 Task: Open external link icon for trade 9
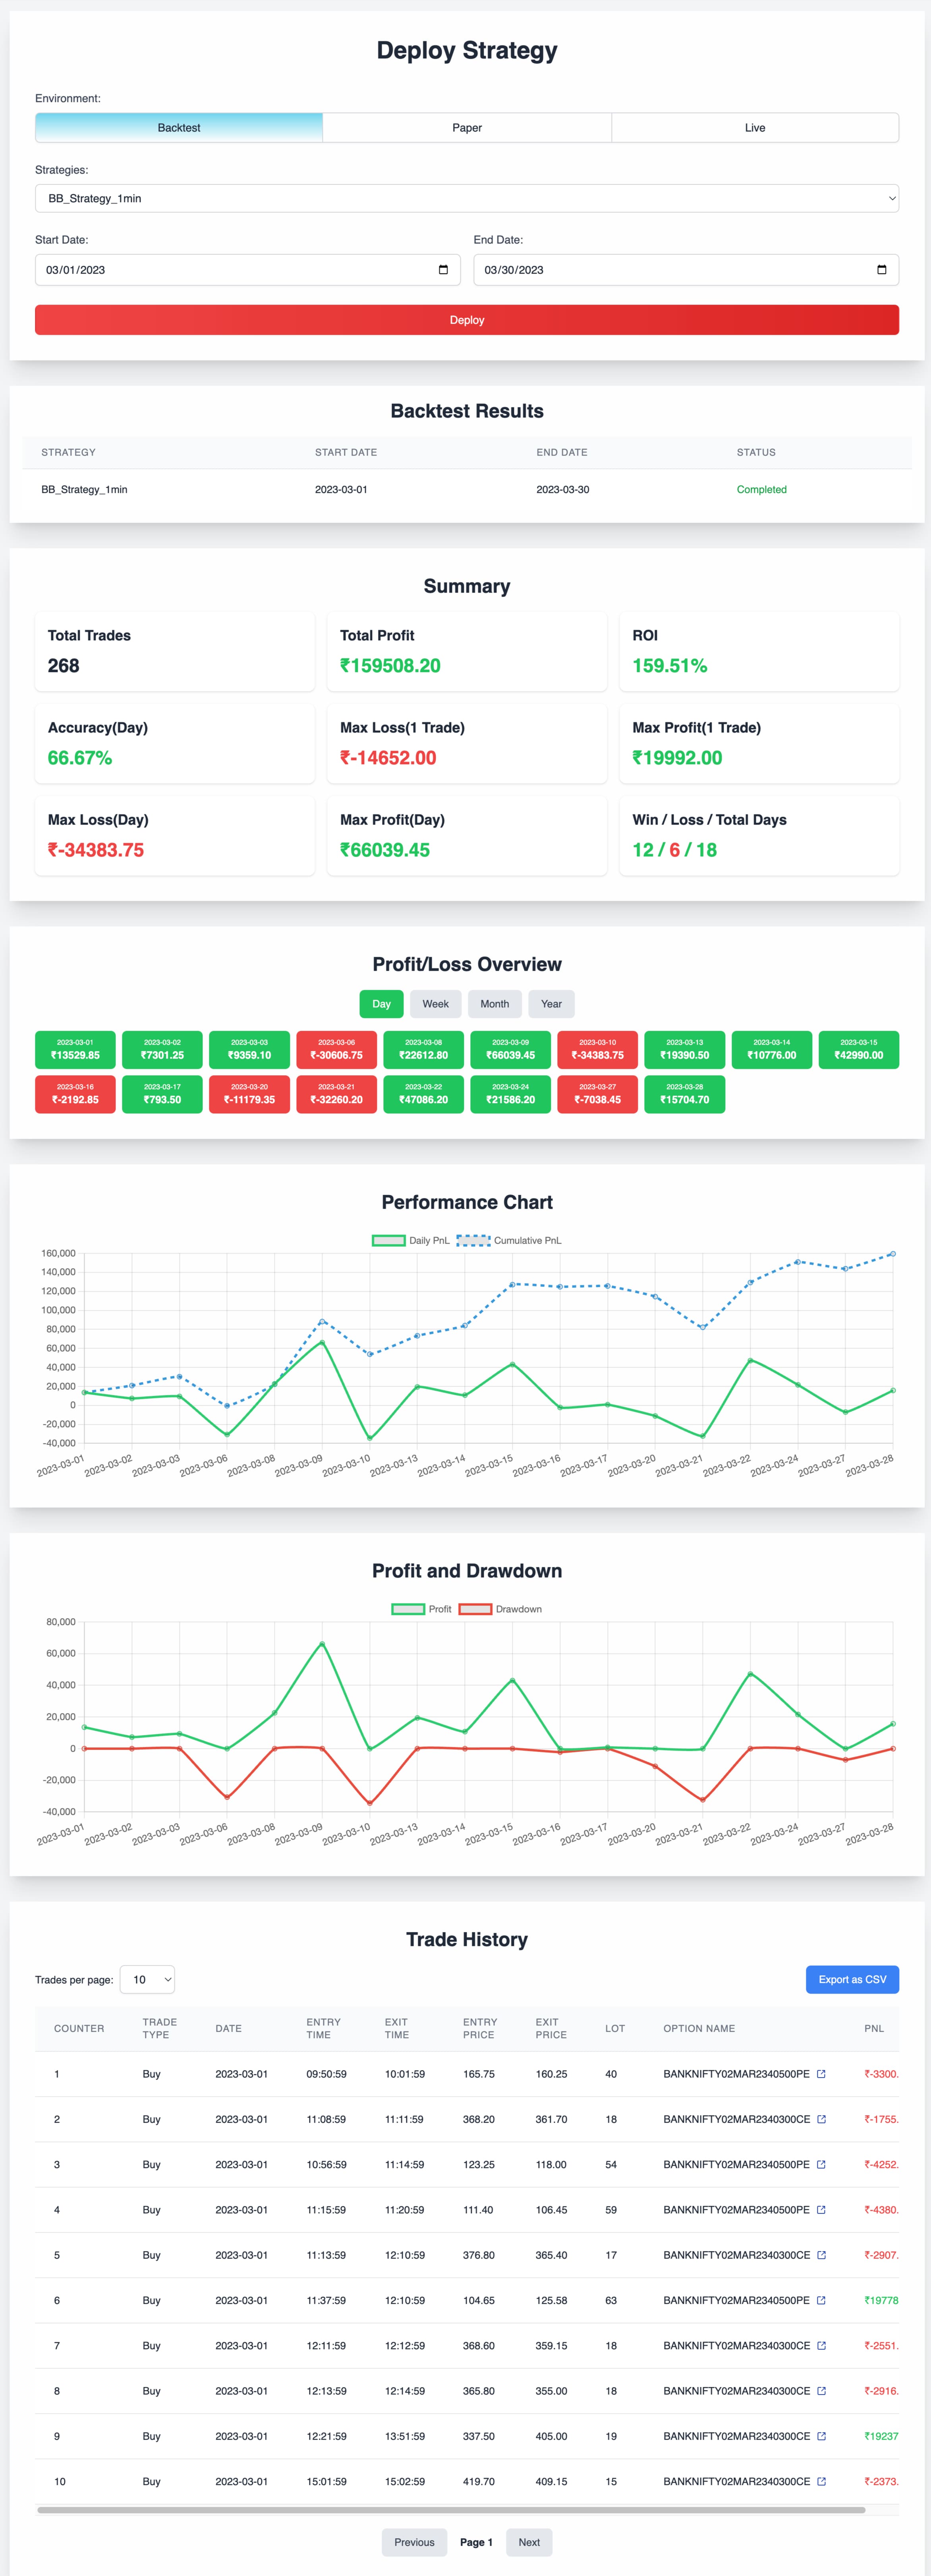coord(821,2436)
